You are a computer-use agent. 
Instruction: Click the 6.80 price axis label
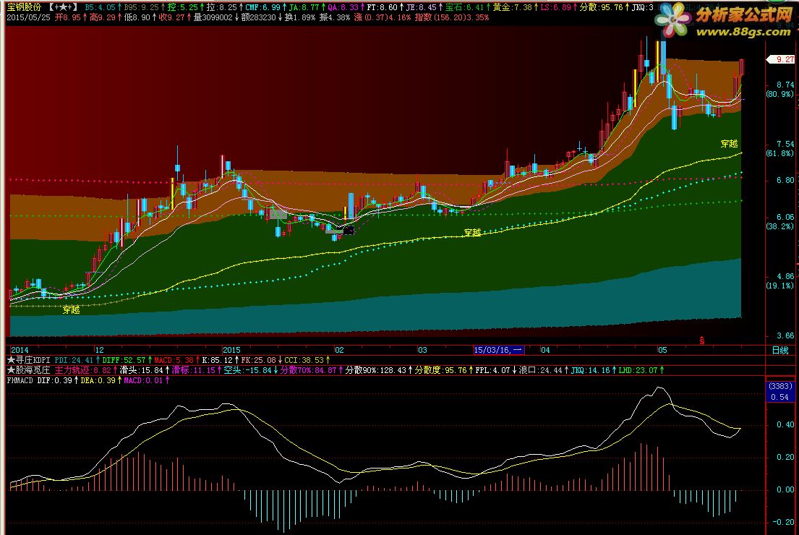[785, 180]
